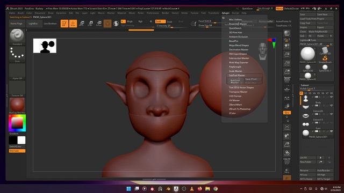
Task: Select the Rotate transform tool in top shelf
Action: 99,24
